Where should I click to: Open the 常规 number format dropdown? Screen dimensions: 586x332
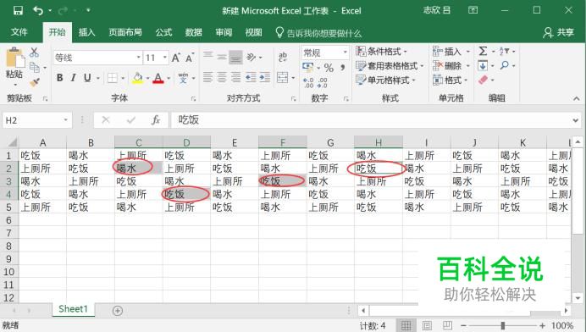click(x=345, y=53)
